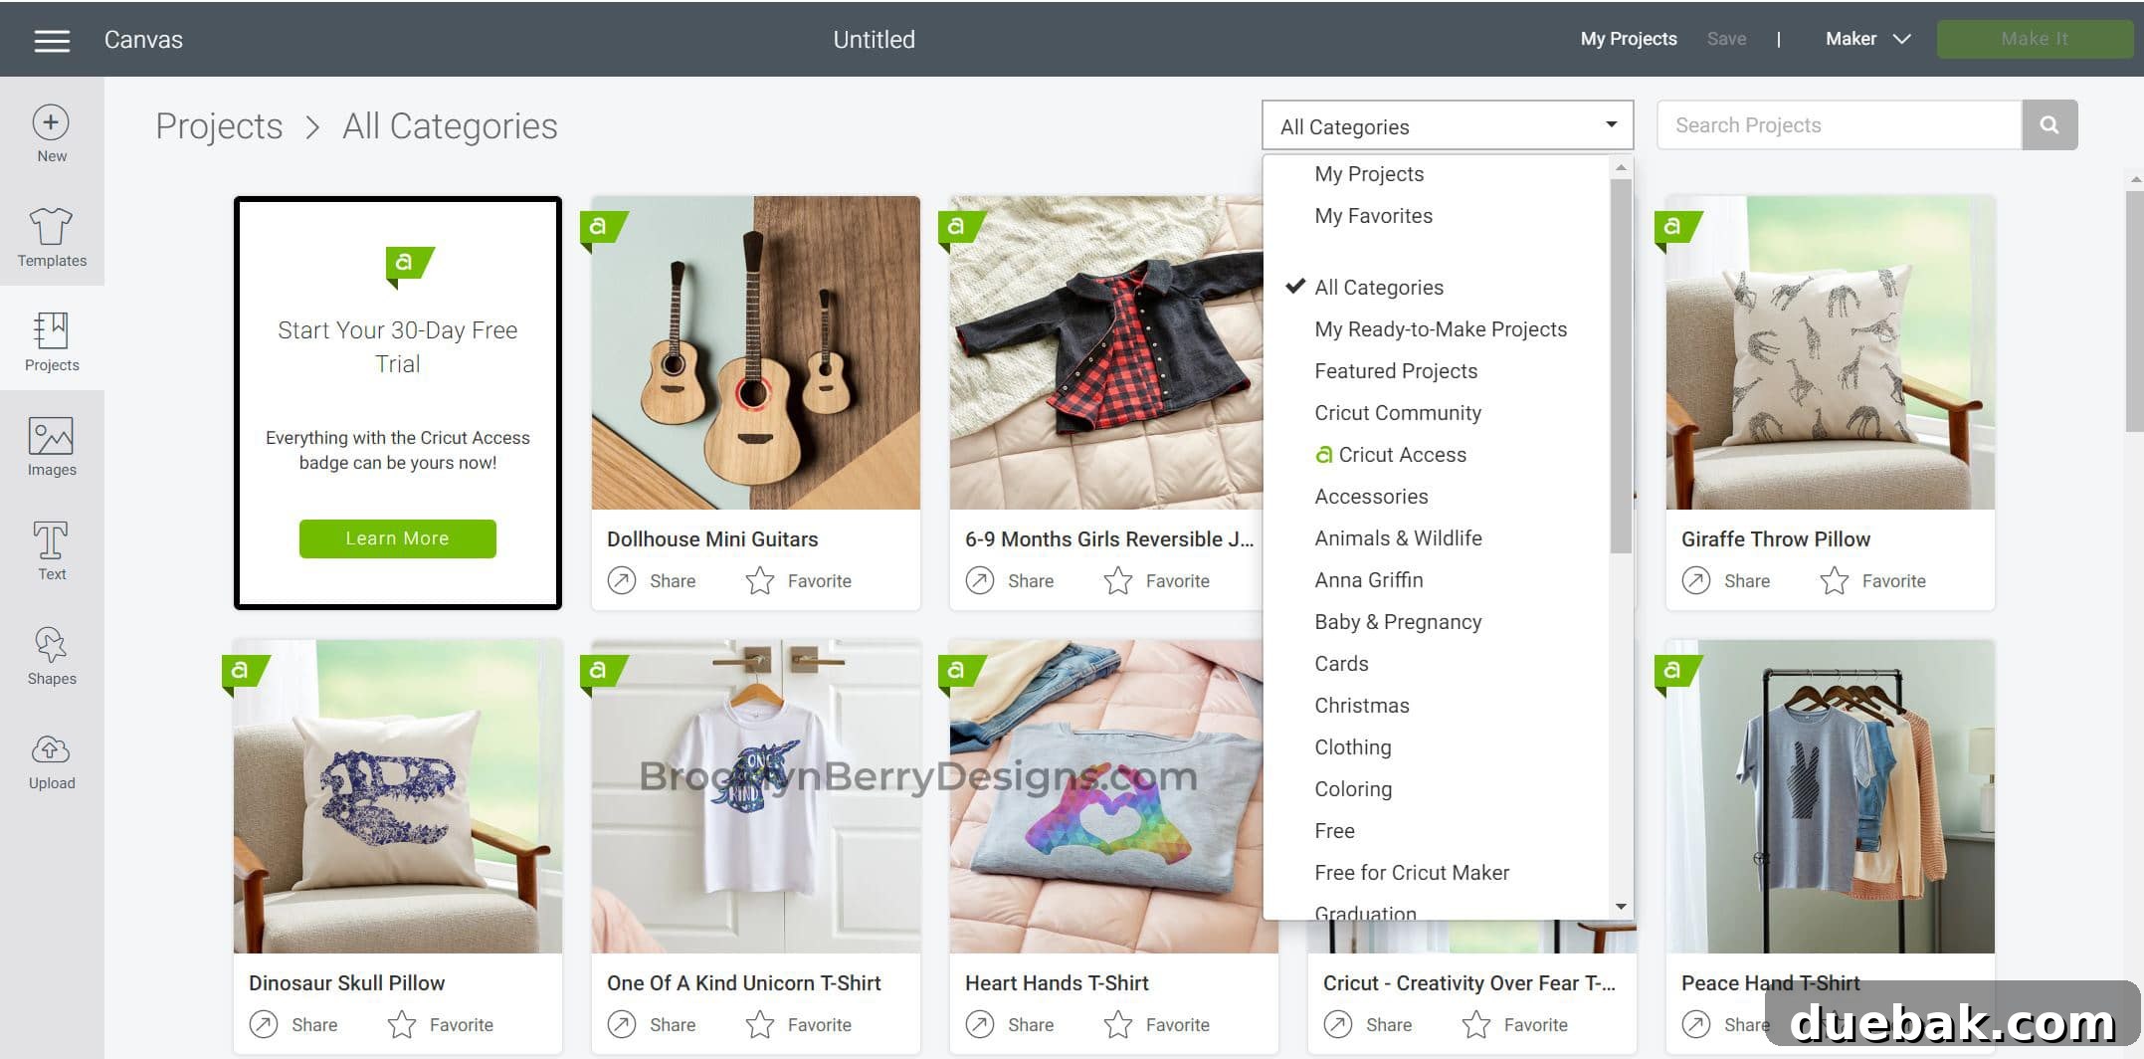Create a New project from sidebar
Viewport: 2144px width, 1059px height.
[x=52, y=134]
